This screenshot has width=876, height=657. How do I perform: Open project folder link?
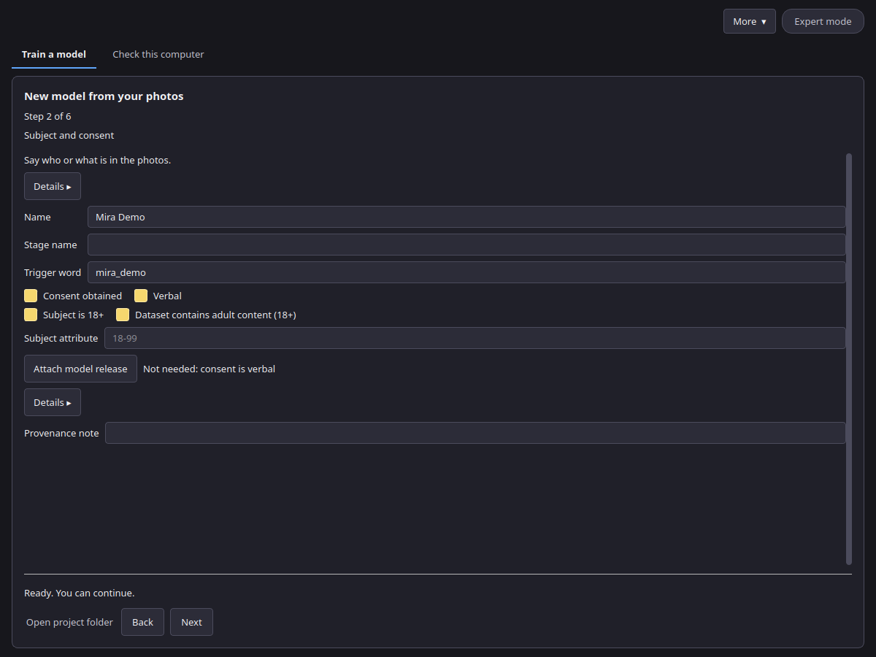(69, 622)
